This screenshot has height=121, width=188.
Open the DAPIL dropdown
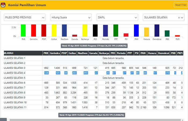117,17
